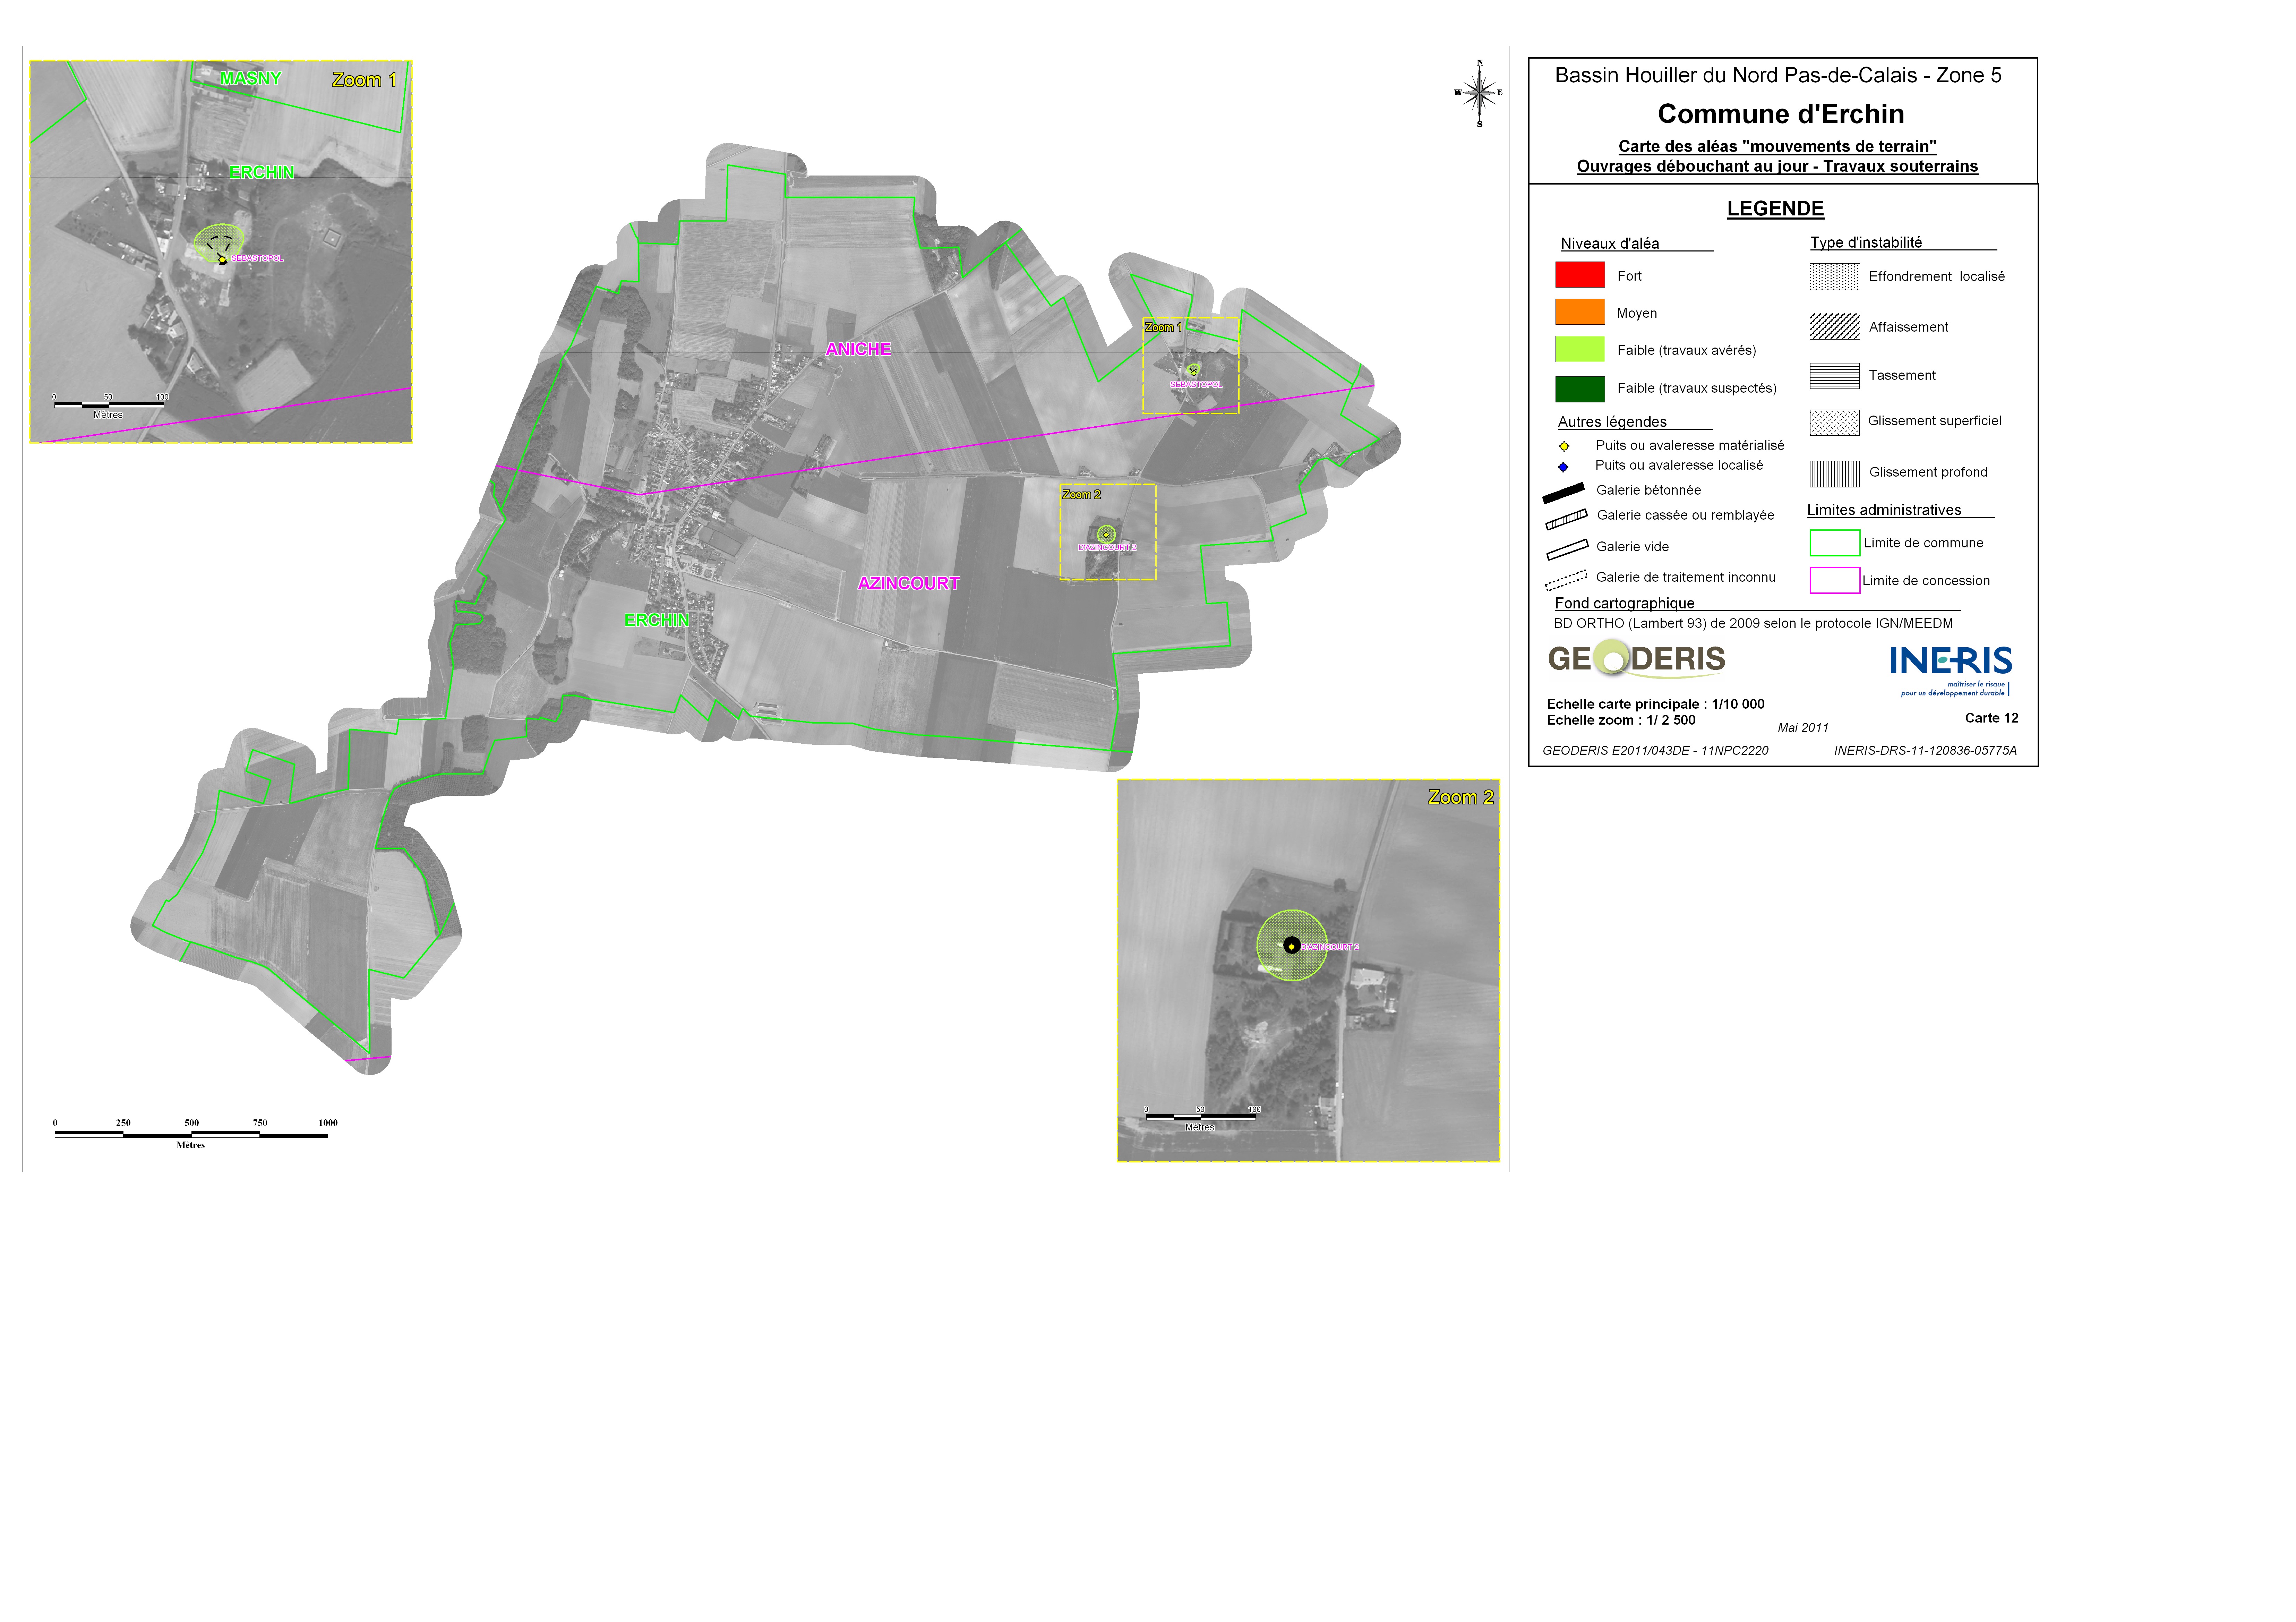Click the ERCHIN label in Zoom 1 inset
The width and height of the screenshot is (2296, 1622).
(x=262, y=172)
